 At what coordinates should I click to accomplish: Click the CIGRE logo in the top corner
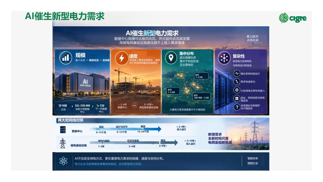coord(293,18)
